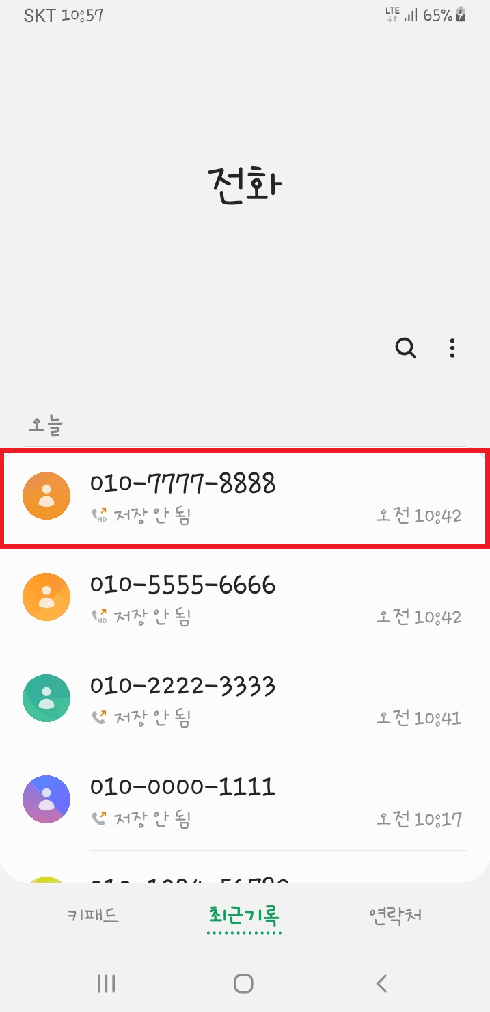This screenshot has height=1012, width=490.
Task: Tap avatar icon for 010-5555-6666
Action: point(46,597)
